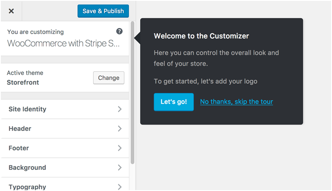
Task: Click the Save & Publish button
Action: [x=103, y=11]
